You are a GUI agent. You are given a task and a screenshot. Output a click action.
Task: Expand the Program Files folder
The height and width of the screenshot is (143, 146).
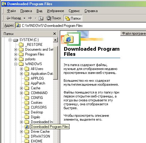click(16, 54)
